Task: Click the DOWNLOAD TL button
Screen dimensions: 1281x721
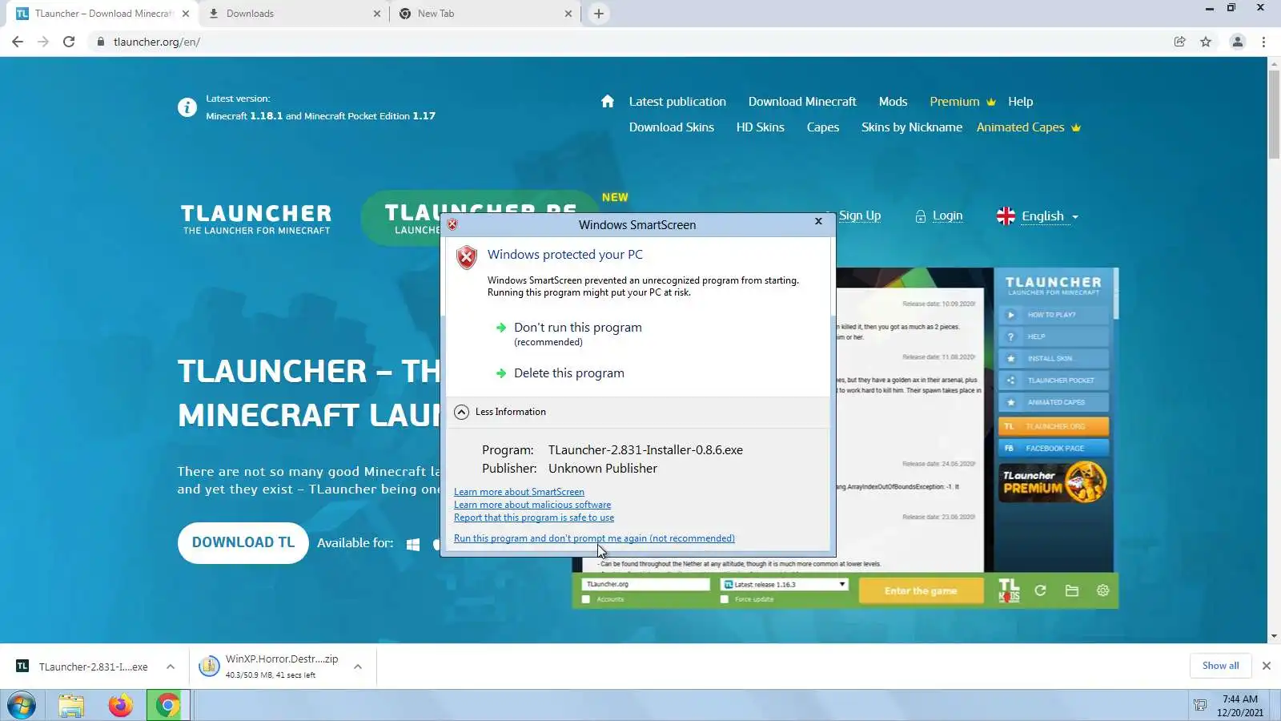Action: pyautogui.click(x=243, y=542)
